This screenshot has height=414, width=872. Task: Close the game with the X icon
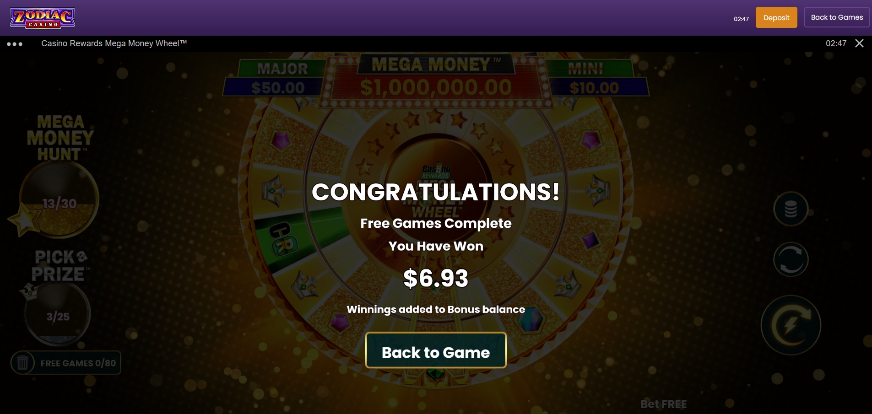859,43
